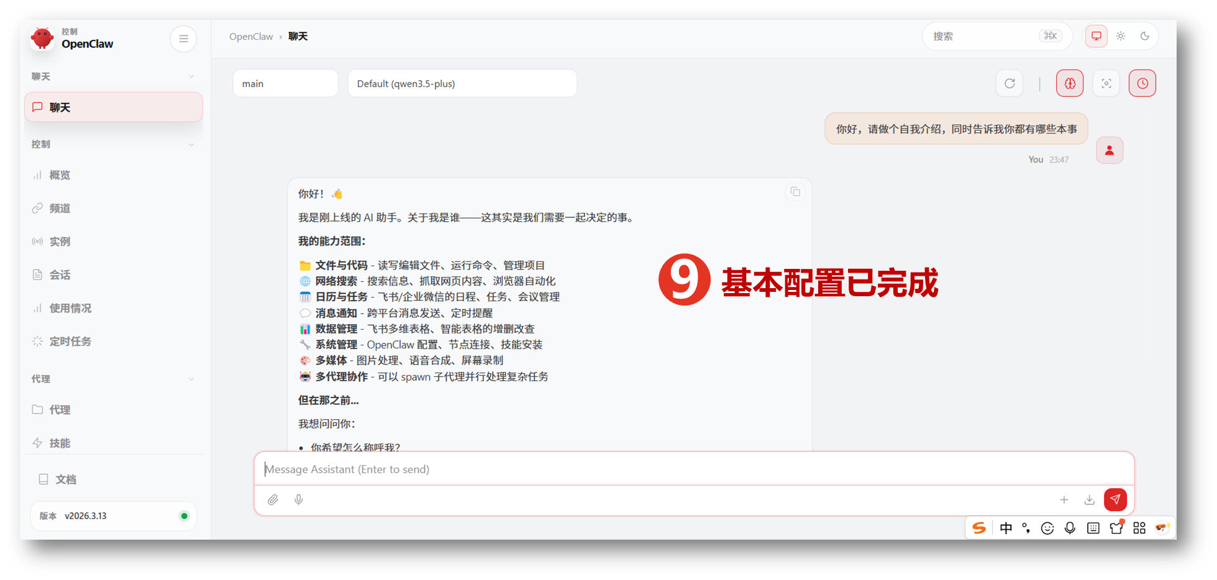Focus the 搜索 search field
Image resolution: width=1217 pixels, height=580 pixels.
tap(997, 36)
